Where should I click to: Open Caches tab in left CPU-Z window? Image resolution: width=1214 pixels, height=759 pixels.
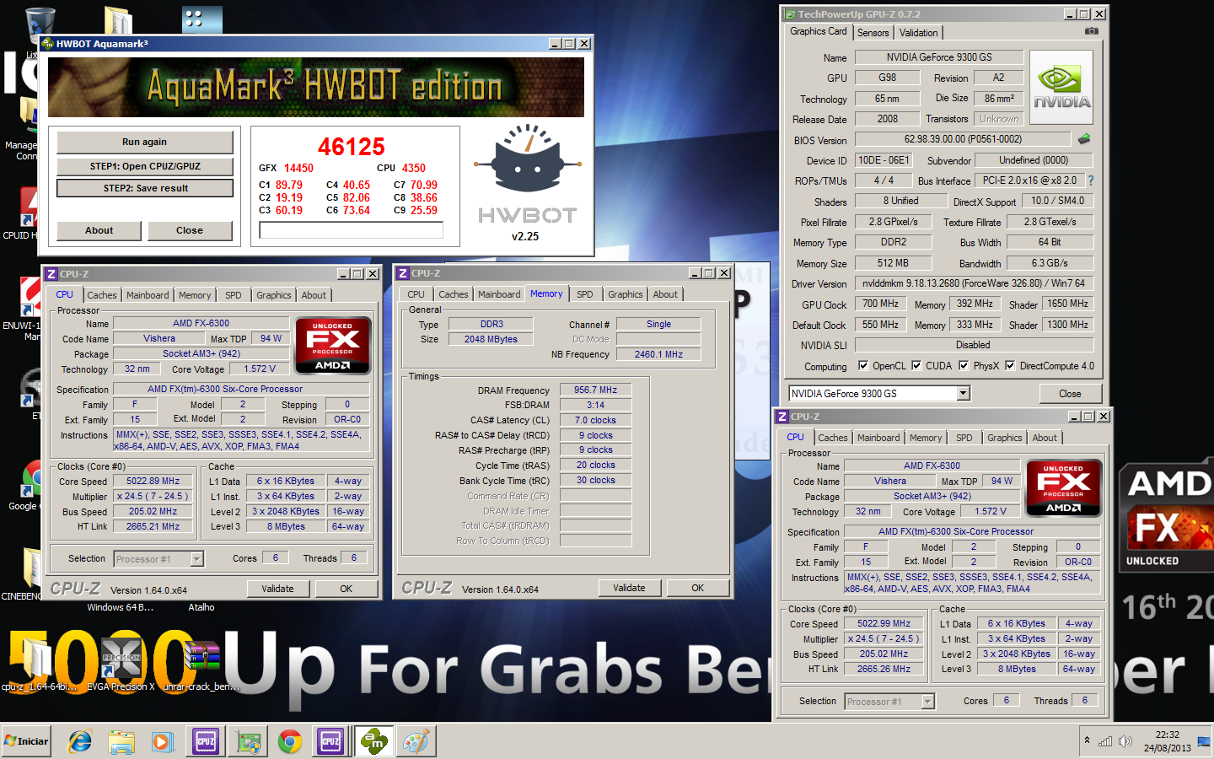click(x=102, y=295)
